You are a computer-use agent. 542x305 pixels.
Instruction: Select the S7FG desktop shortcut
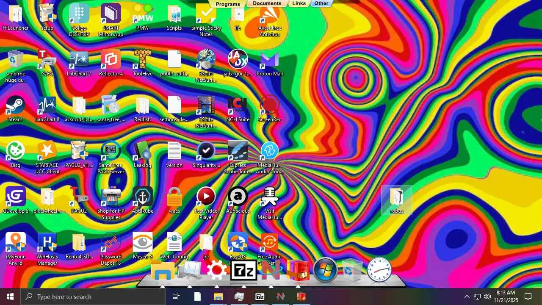[x=47, y=63]
